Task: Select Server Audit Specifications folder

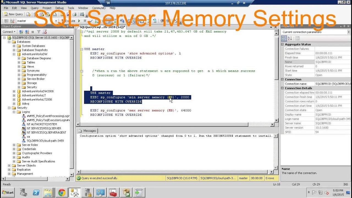Action: [x=38, y=161]
